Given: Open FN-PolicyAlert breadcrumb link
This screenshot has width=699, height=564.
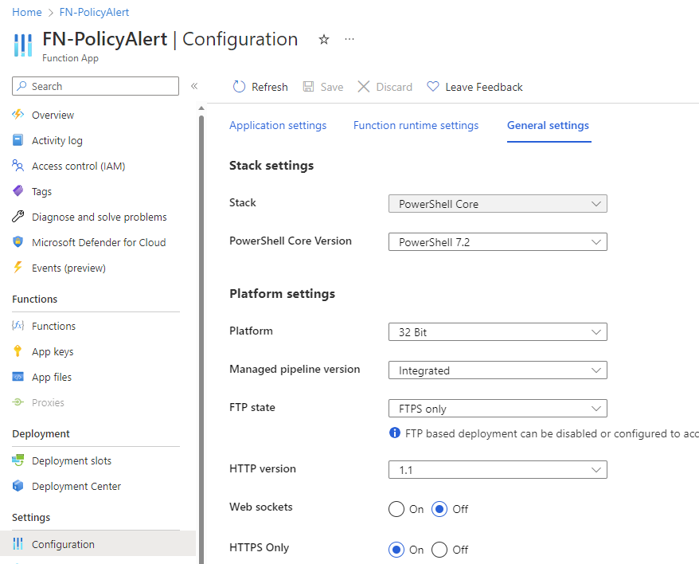Looking at the screenshot, I should [94, 12].
